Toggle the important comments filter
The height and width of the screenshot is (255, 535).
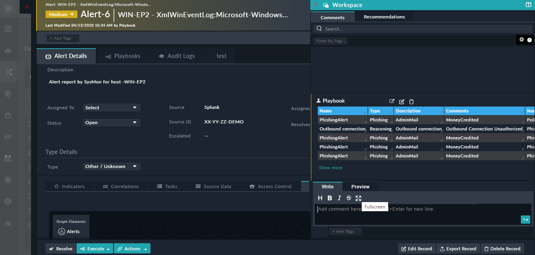point(529,40)
